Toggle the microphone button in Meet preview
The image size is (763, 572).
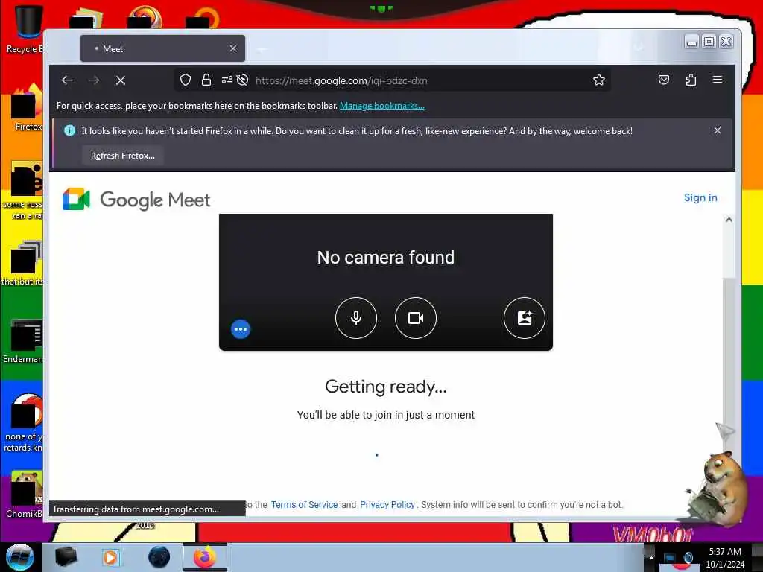point(355,317)
